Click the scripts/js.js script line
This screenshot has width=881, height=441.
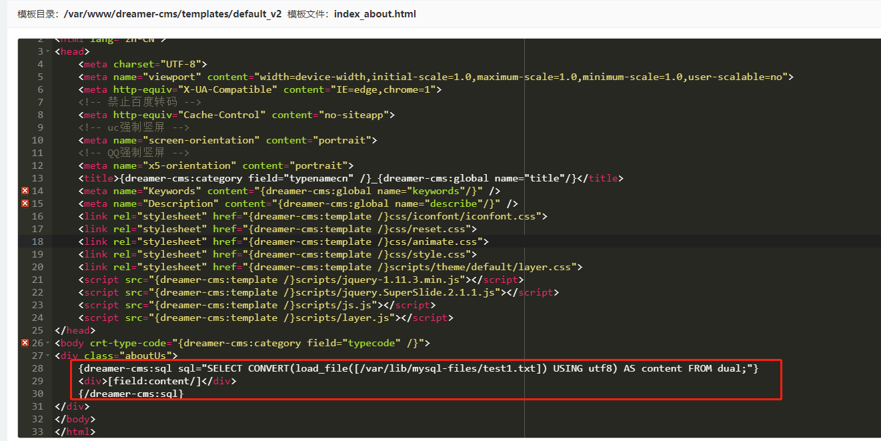point(257,305)
